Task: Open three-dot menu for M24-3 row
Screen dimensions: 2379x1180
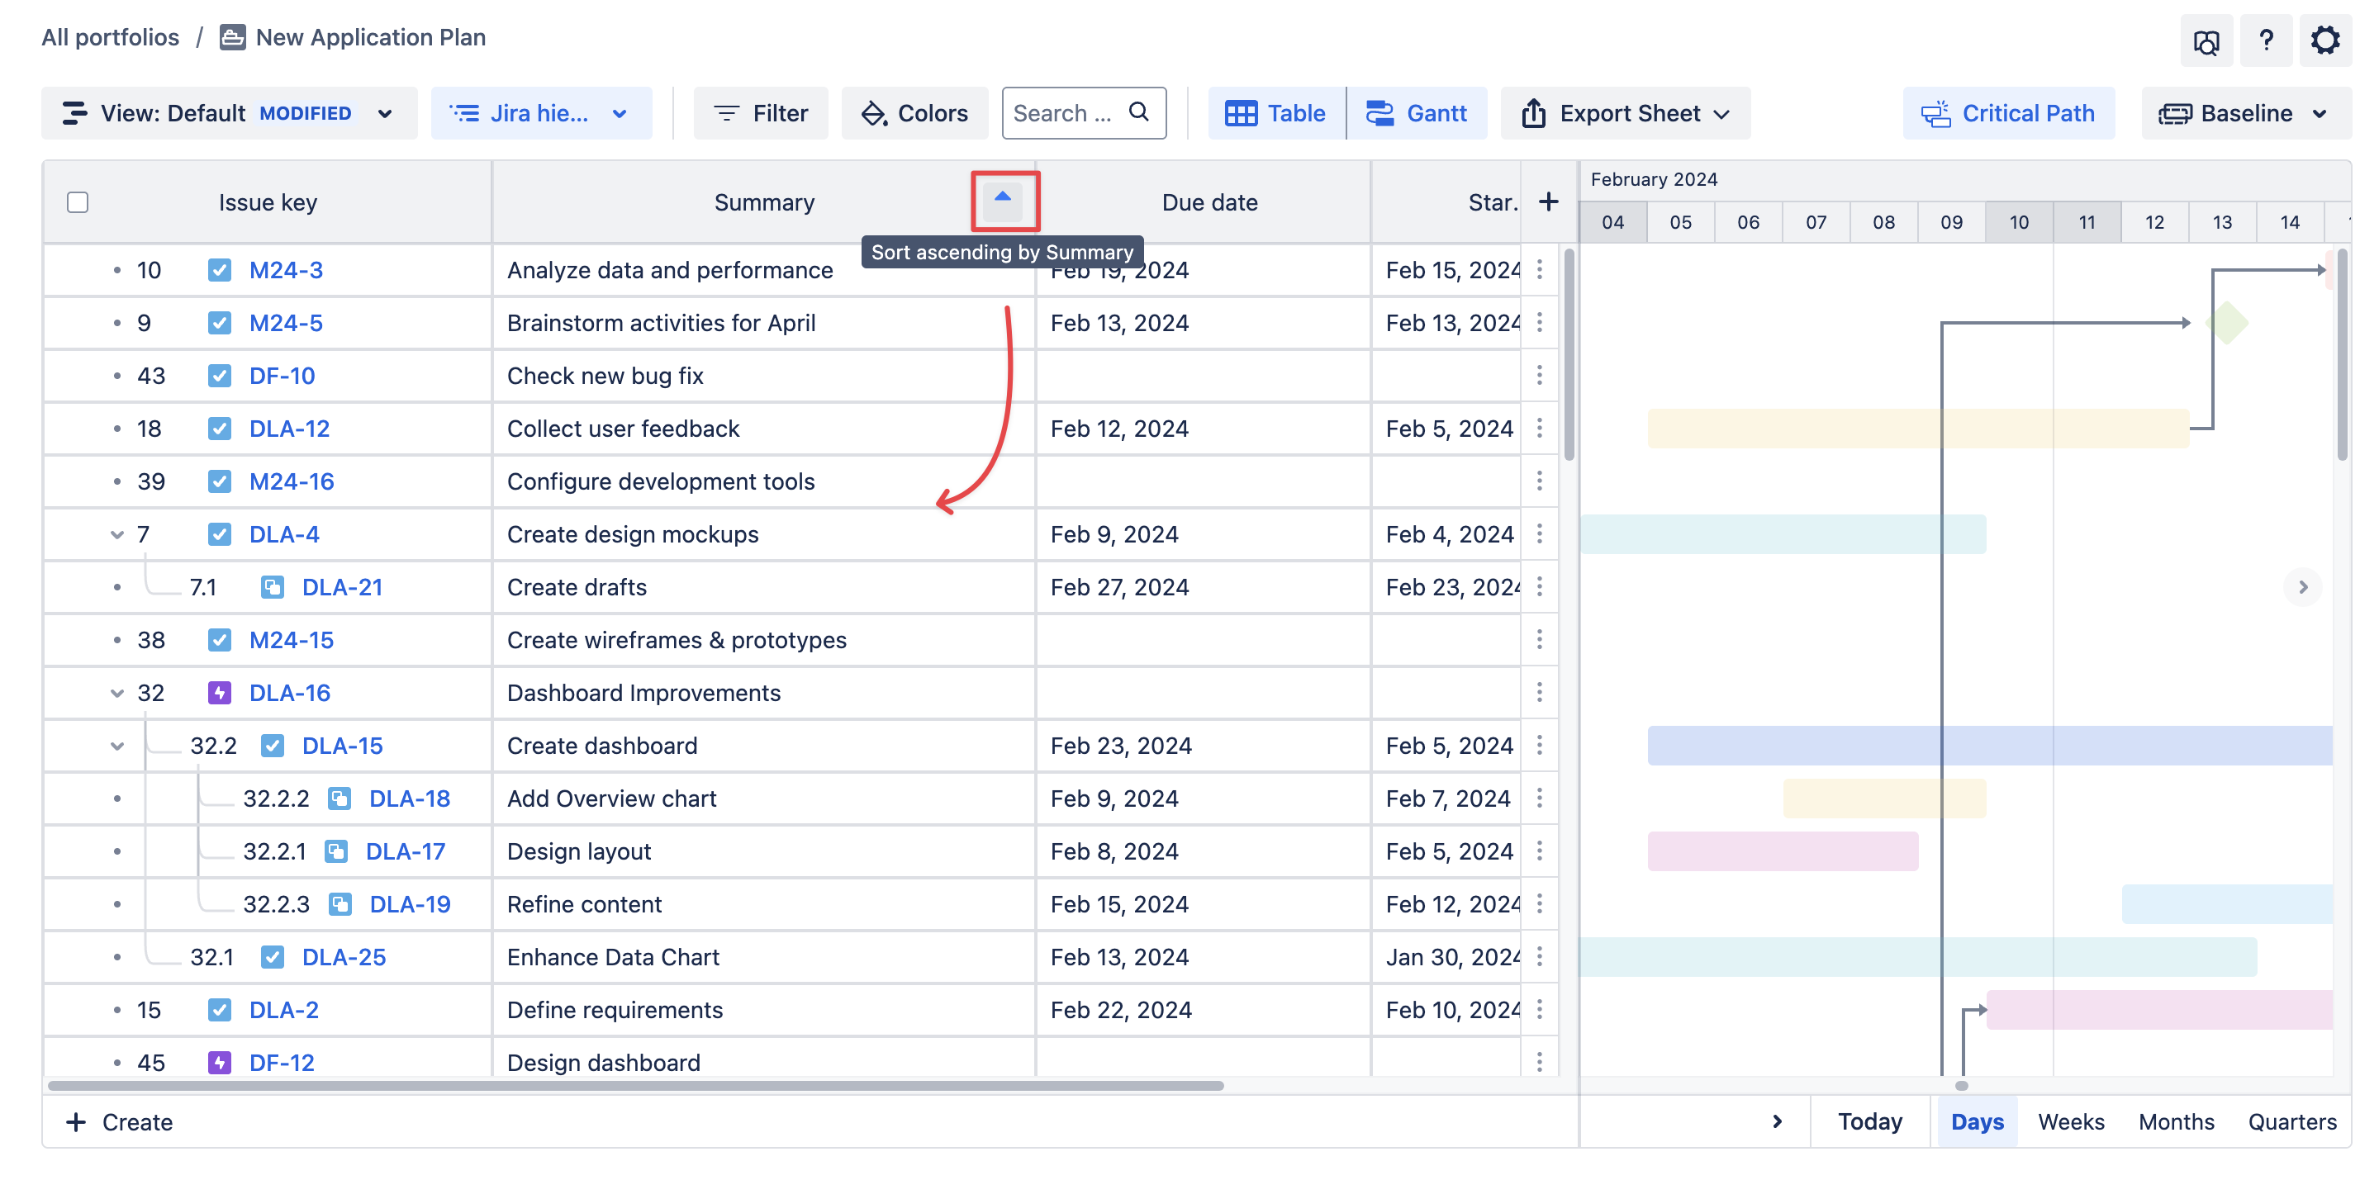Action: 1539,270
